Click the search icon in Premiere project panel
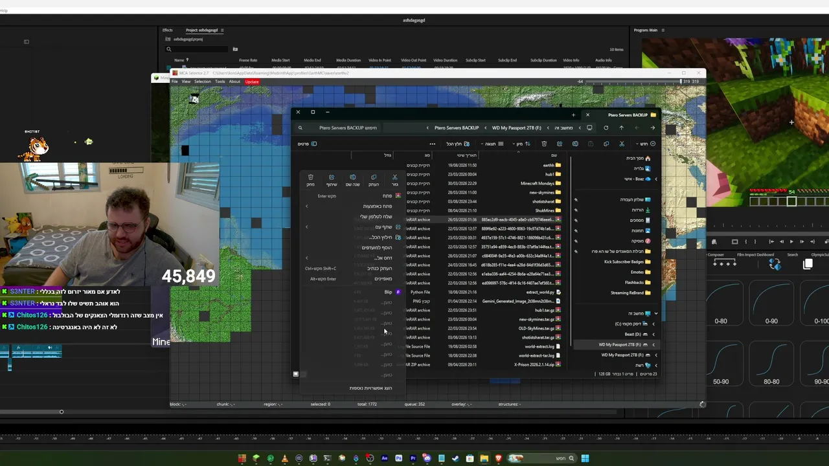The width and height of the screenshot is (829, 466). click(x=168, y=49)
